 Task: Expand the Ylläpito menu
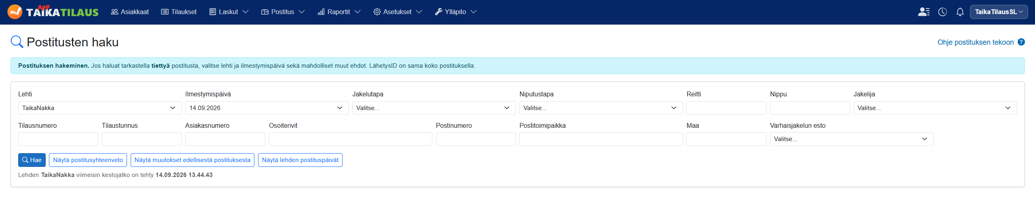455,12
